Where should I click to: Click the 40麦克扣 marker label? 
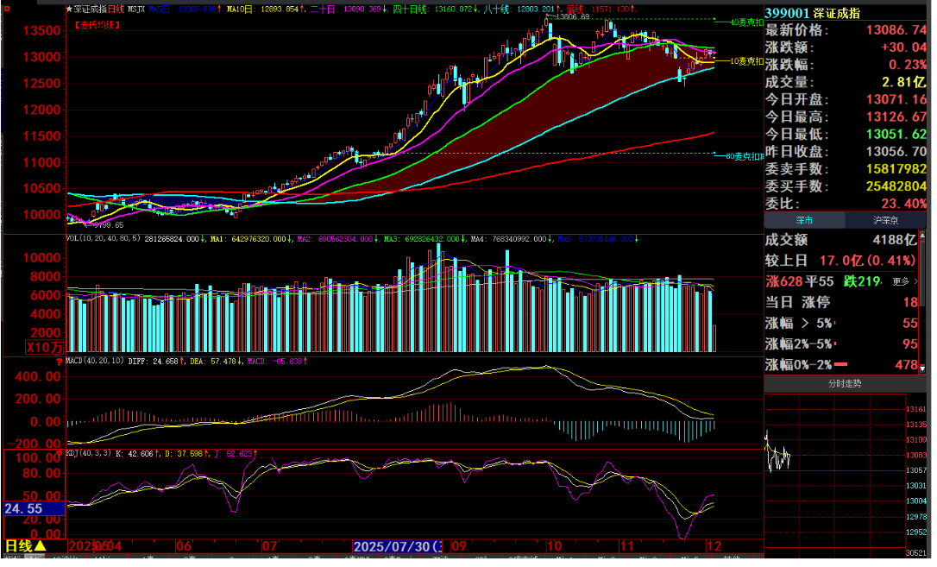pos(746,22)
